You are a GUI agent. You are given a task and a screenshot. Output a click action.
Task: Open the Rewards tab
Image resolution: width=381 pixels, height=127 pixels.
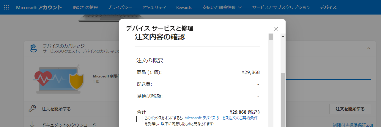point(184,7)
